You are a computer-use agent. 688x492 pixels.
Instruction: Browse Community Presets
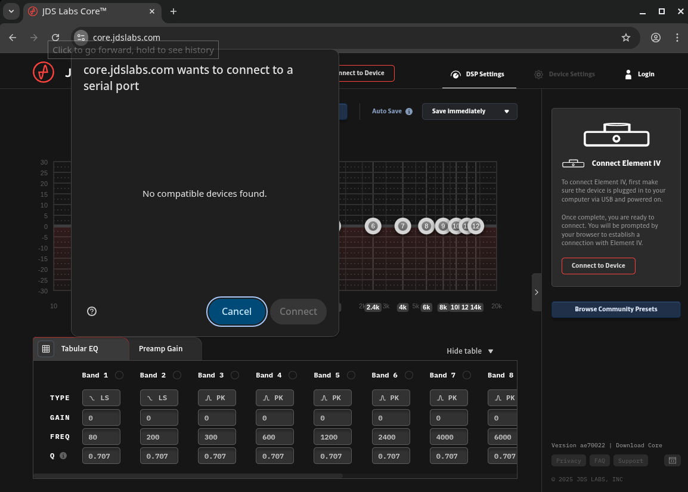(616, 310)
